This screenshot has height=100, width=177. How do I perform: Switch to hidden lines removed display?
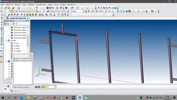[x=121, y=11]
